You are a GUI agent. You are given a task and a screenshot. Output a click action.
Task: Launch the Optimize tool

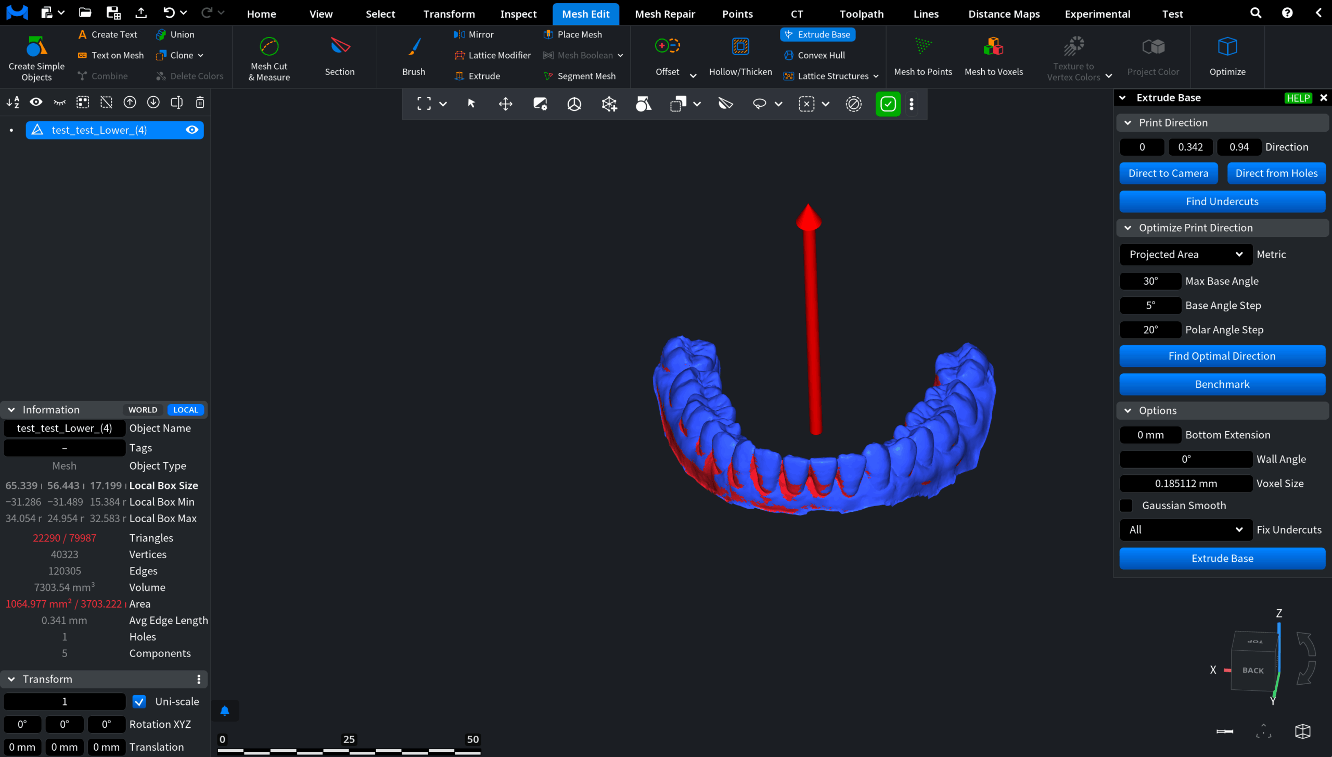1227,56
